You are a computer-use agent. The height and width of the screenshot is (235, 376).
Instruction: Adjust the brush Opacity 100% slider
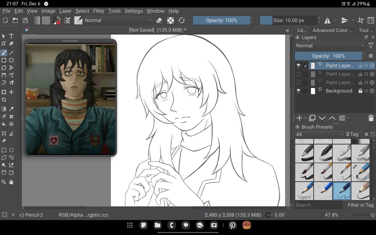[222, 20]
